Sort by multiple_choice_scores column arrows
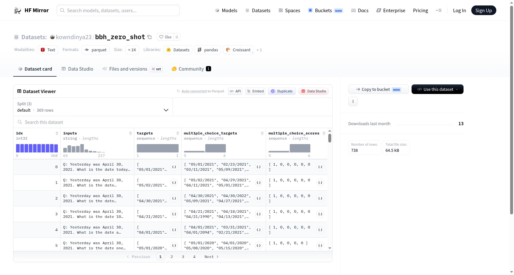 324,133
